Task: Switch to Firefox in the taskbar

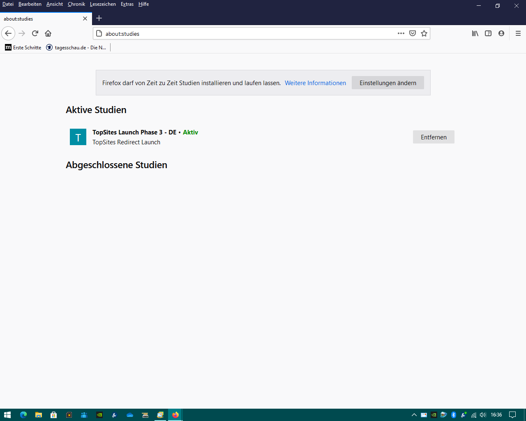Action: pos(175,415)
